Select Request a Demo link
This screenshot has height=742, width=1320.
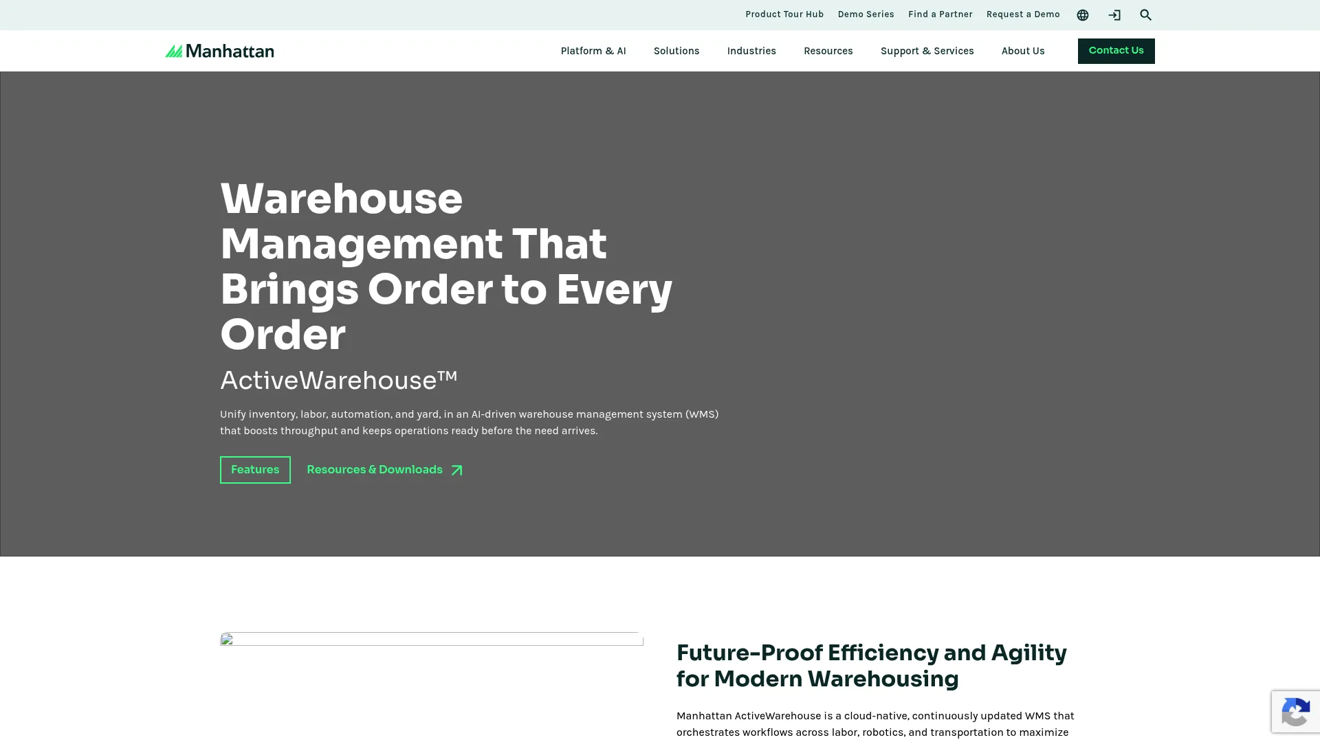[1023, 14]
